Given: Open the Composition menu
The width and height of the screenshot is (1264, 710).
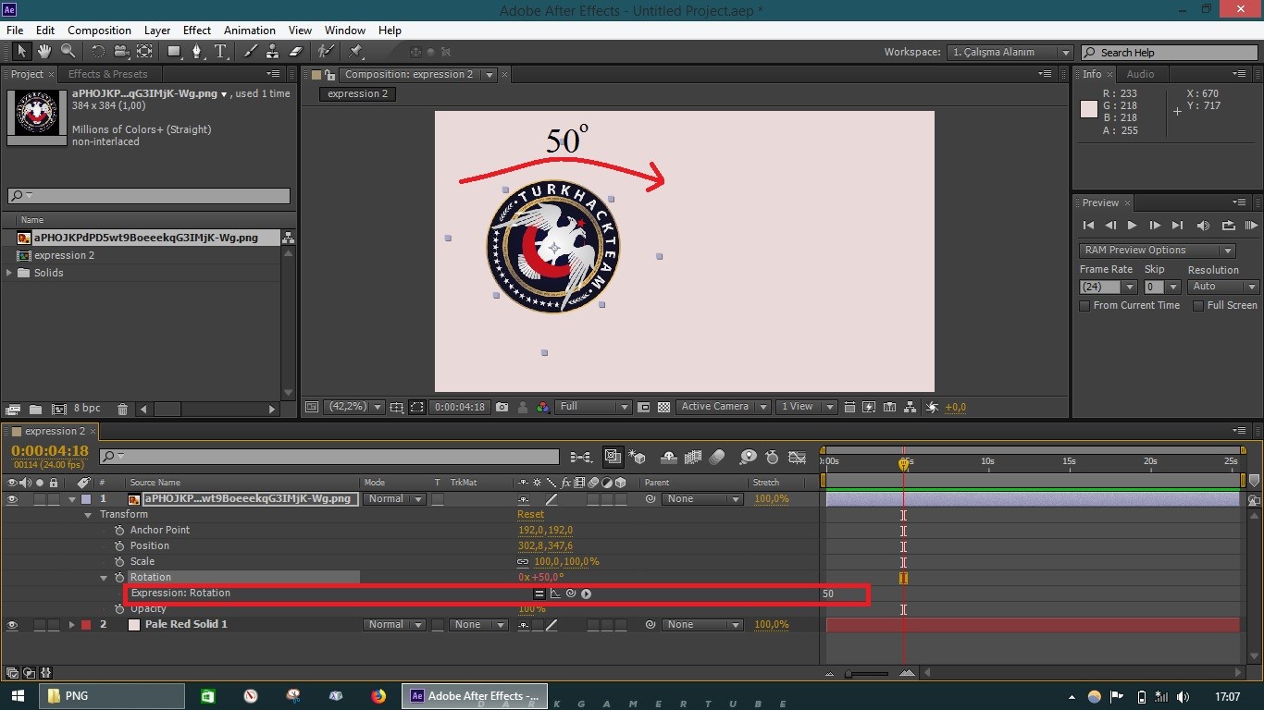Looking at the screenshot, I should [x=99, y=31].
